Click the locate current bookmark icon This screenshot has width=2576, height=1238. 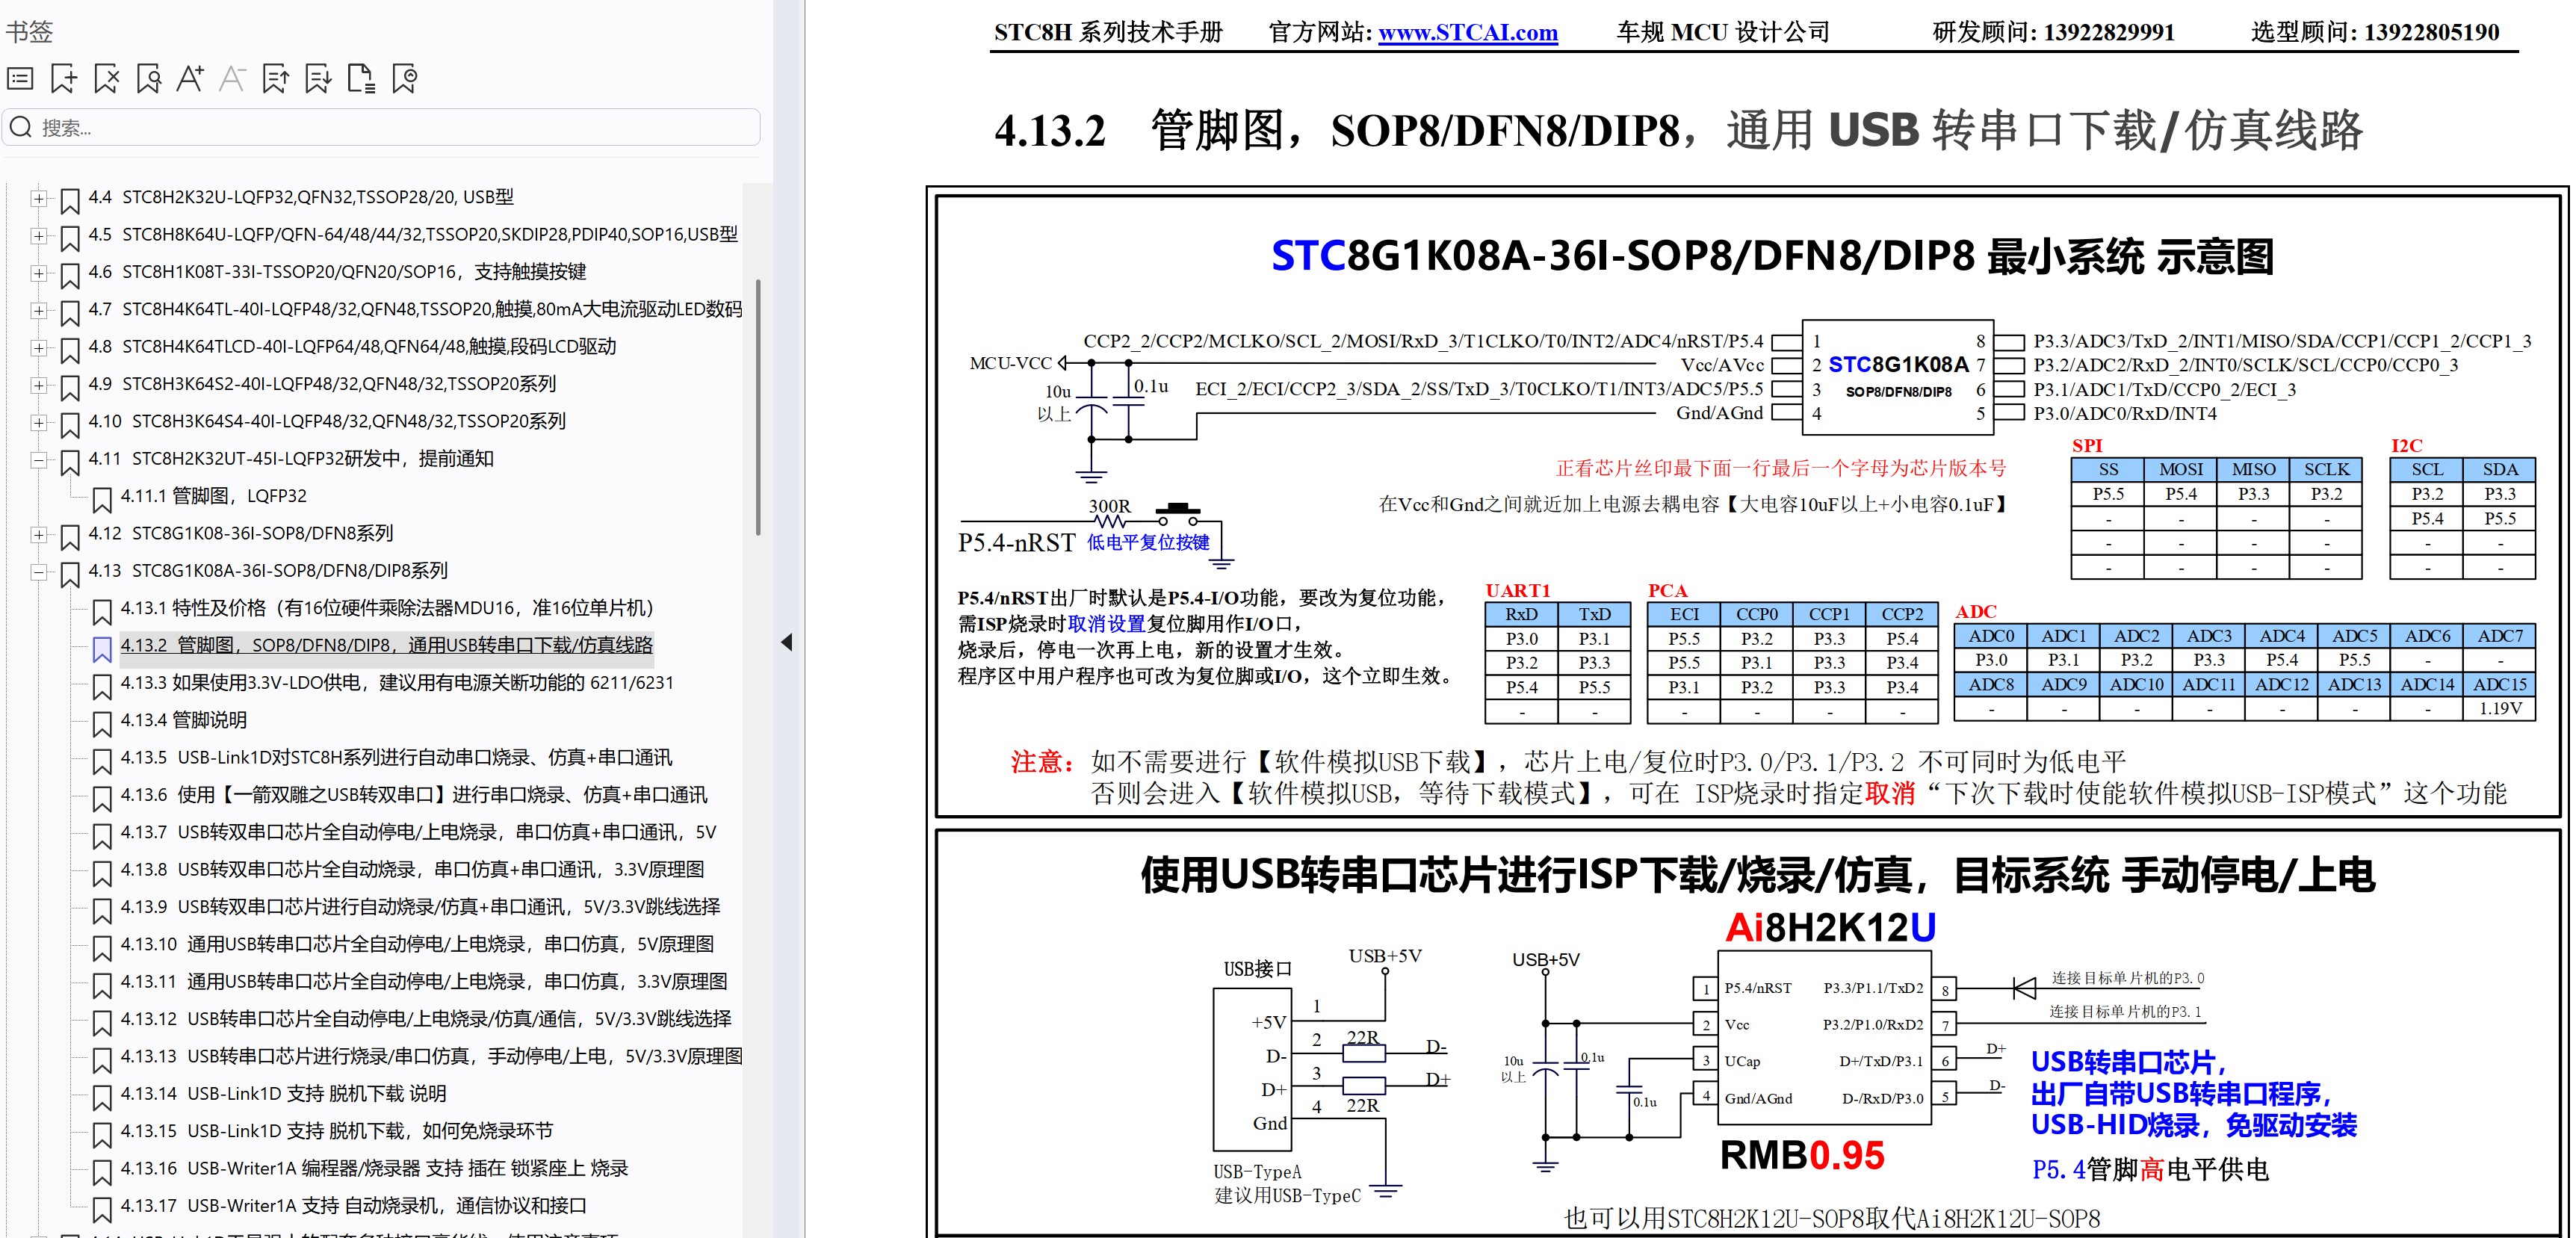click(405, 79)
